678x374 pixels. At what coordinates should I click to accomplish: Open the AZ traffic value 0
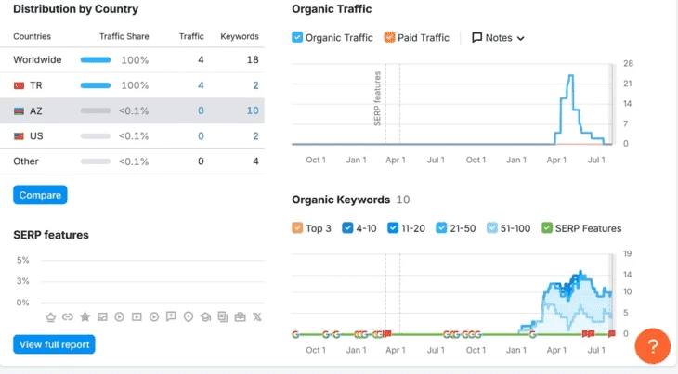pos(201,110)
